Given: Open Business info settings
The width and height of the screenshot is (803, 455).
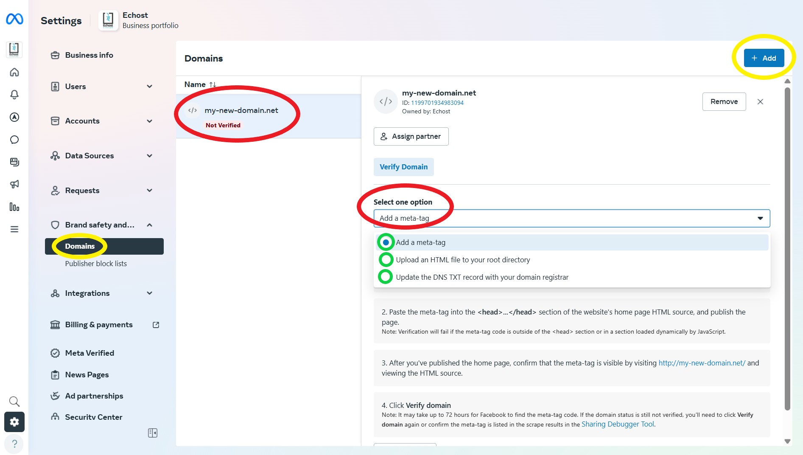Looking at the screenshot, I should (89, 55).
